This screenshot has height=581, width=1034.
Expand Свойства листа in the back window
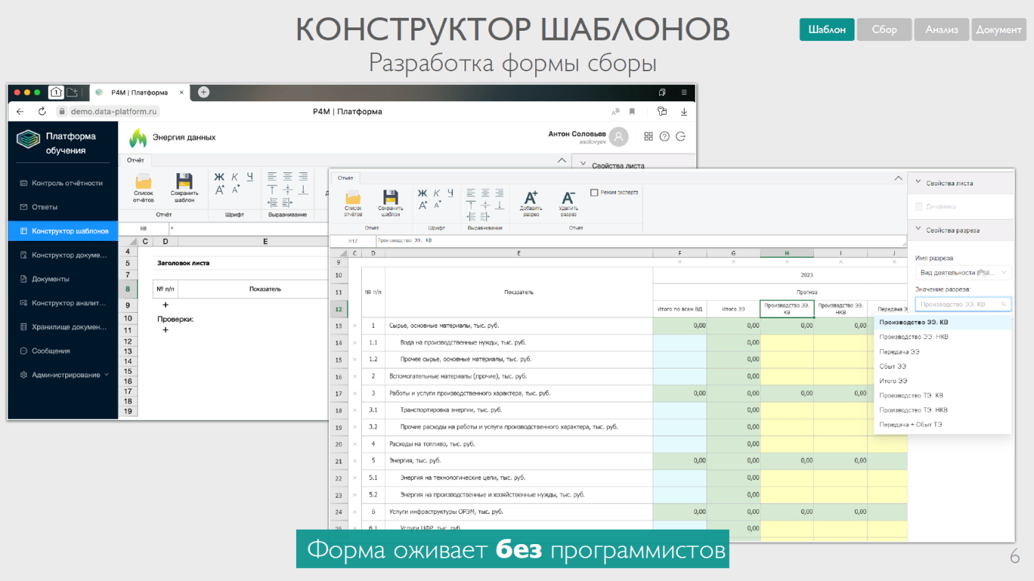click(x=583, y=164)
